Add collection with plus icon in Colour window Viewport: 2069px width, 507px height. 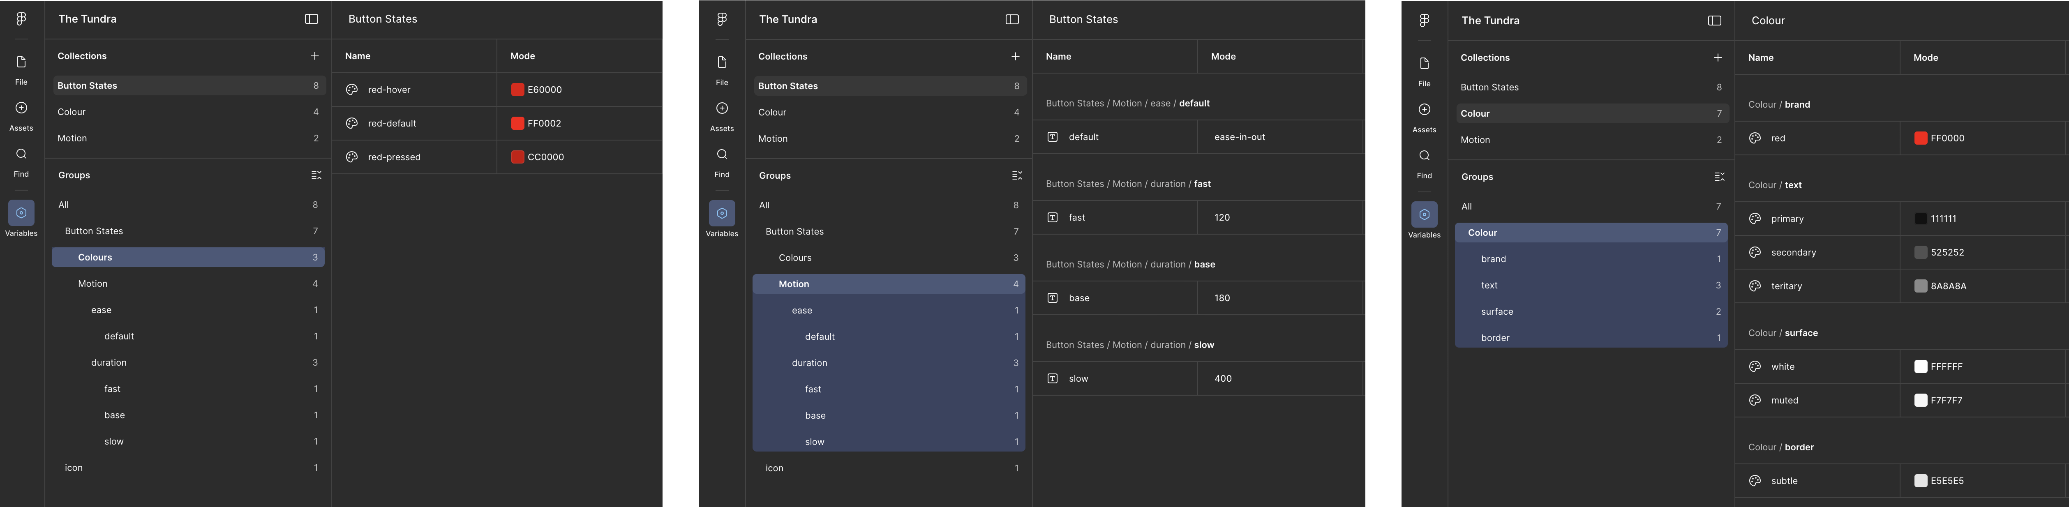click(x=1717, y=58)
